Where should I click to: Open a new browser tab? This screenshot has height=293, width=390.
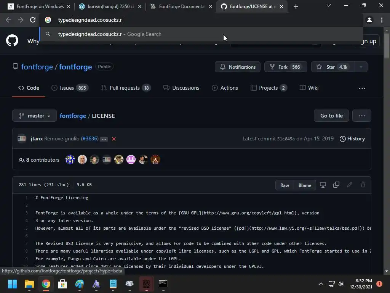point(296,6)
